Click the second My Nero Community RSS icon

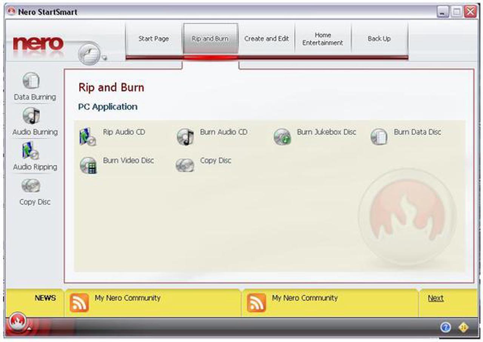257,303
